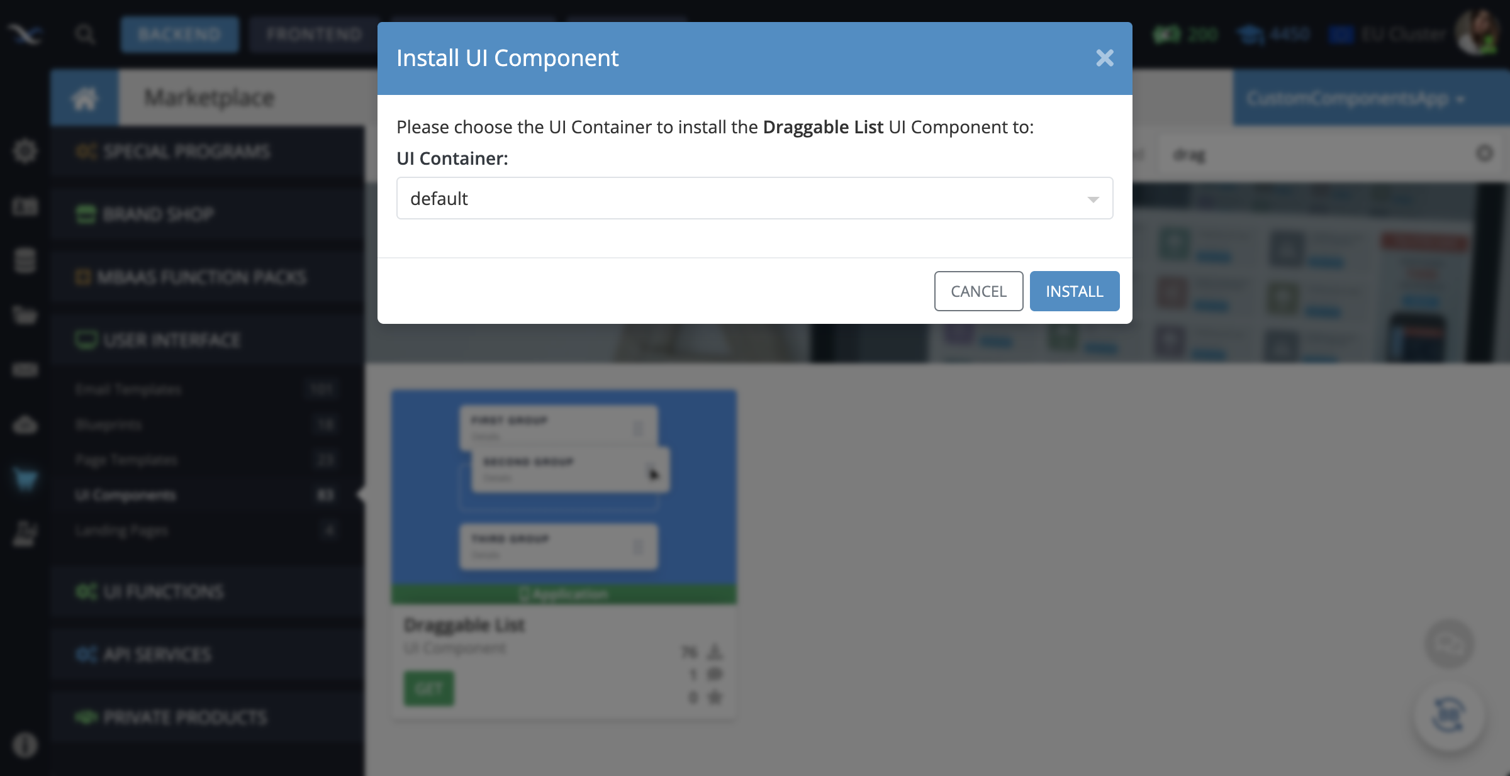Click the INSTALL button

[x=1075, y=291]
